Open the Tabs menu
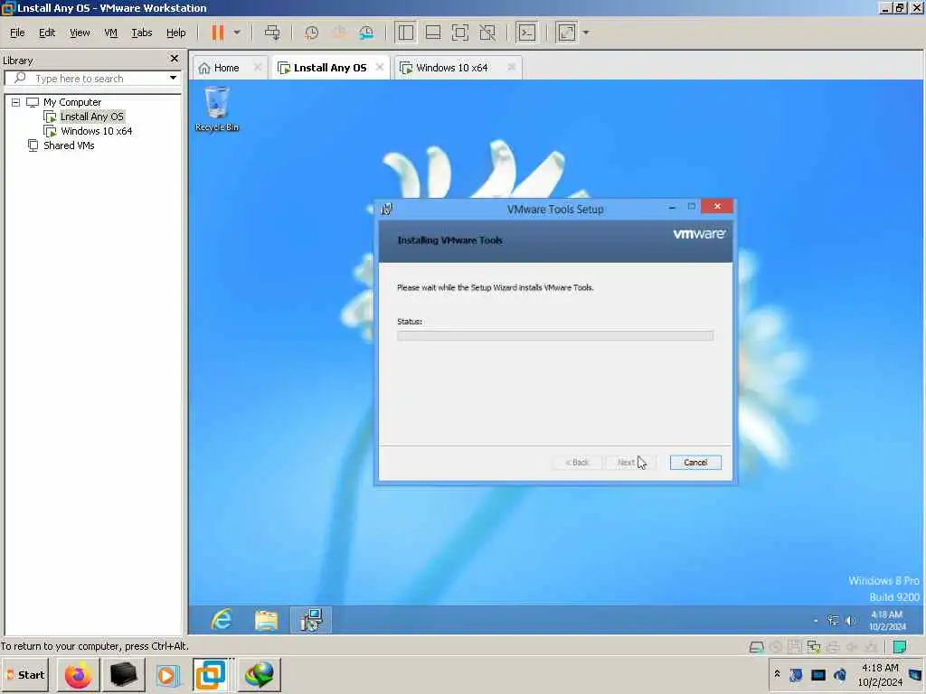The image size is (926, 694). click(x=142, y=33)
